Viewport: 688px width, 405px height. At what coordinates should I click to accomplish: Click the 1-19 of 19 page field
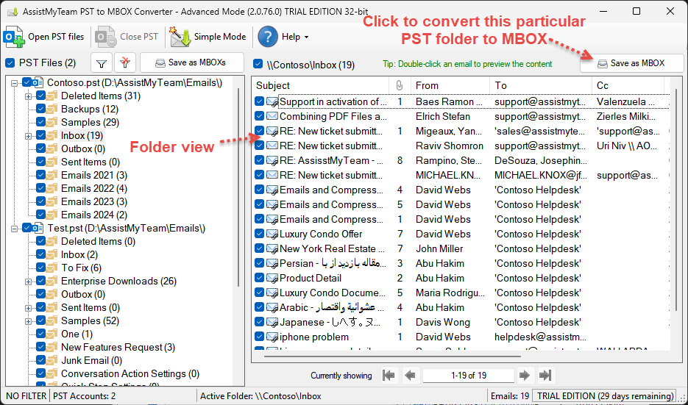click(469, 376)
